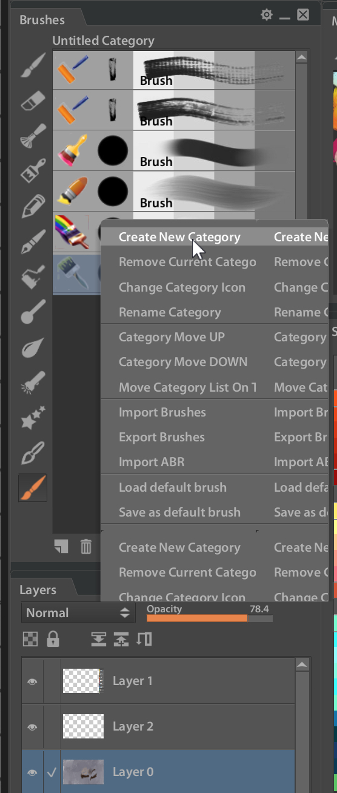Toggle visibility of Layer 0
The height and width of the screenshot is (793, 337).
(32, 772)
